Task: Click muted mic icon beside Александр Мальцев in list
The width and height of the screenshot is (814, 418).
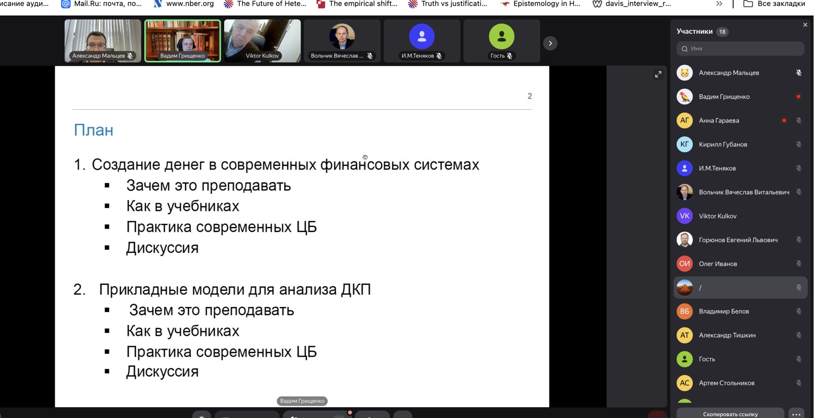Action: pyautogui.click(x=798, y=73)
